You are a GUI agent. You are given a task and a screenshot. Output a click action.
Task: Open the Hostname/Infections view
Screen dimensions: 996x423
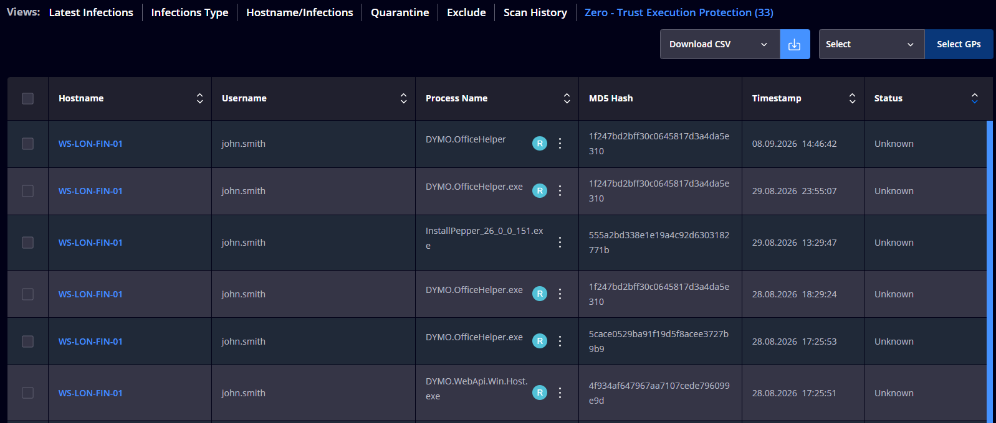(x=299, y=12)
